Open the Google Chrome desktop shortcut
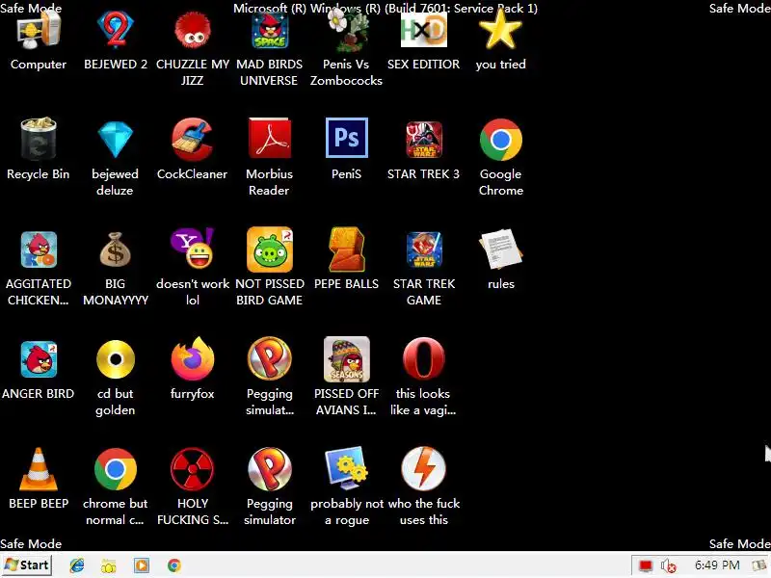This screenshot has width=771, height=578. point(500,140)
